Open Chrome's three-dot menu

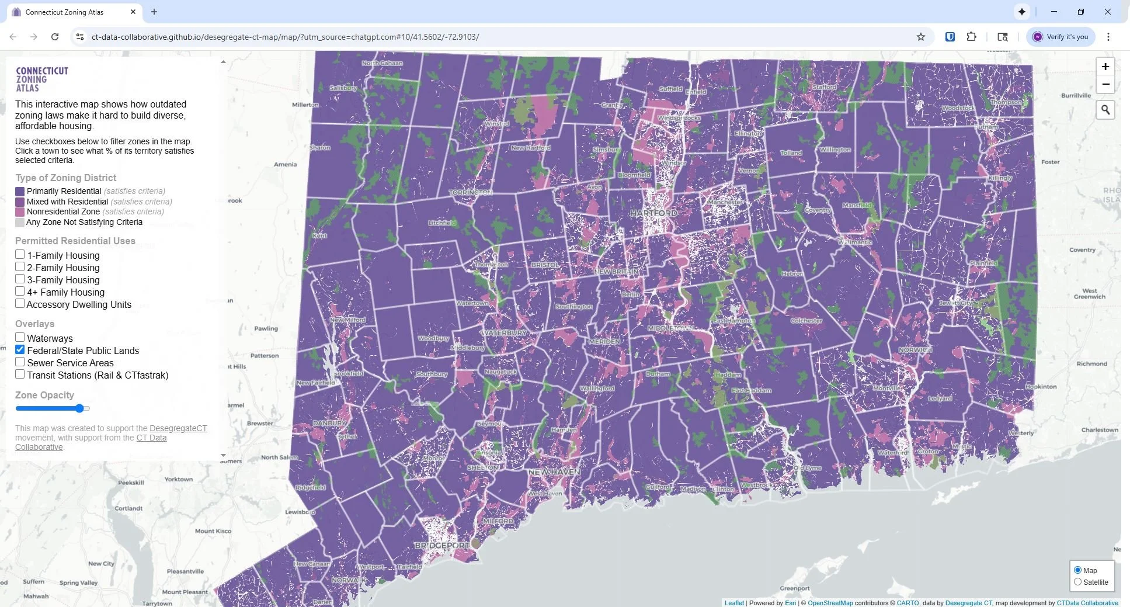(1108, 37)
